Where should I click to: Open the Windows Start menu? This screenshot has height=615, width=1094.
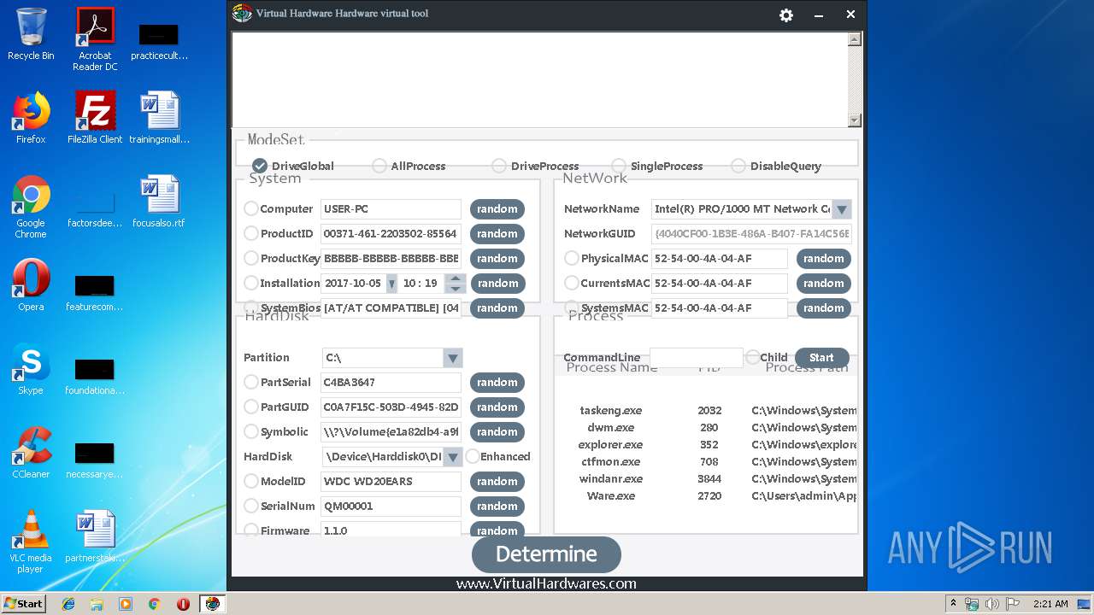(24, 604)
